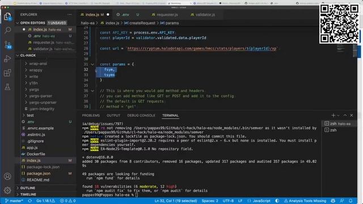Open the Explorer view in activity bar
Viewport: 363px width, 204px height.
coord(7,16)
